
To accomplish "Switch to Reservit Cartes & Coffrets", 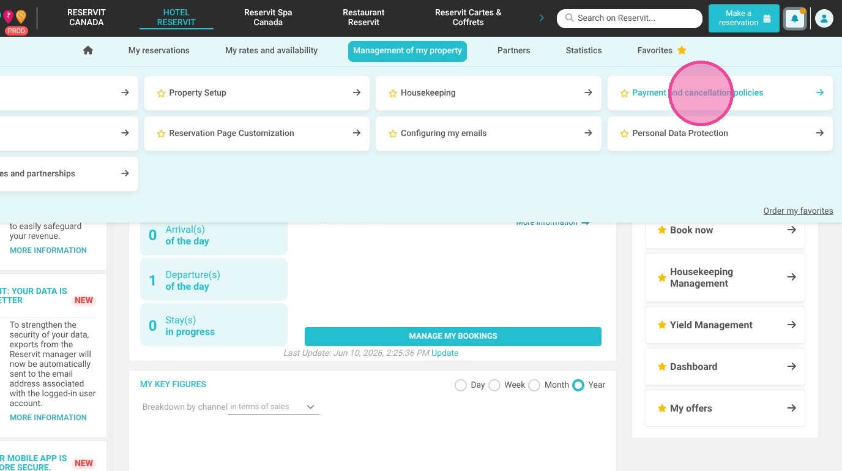I will point(468,17).
